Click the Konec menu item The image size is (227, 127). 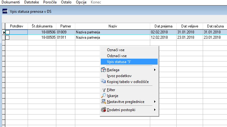pyautogui.click(x=96, y=2)
